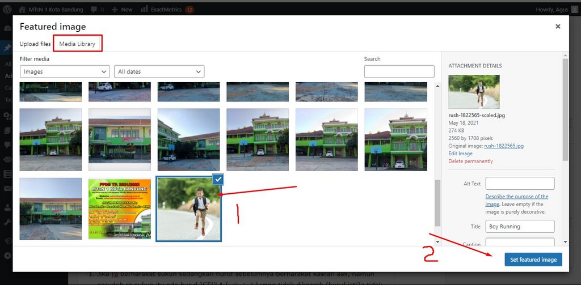Select the PPDB MTsN 1 poster thumbnail
The width and height of the screenshot is (581, 285).
click(x=120, y=209)
